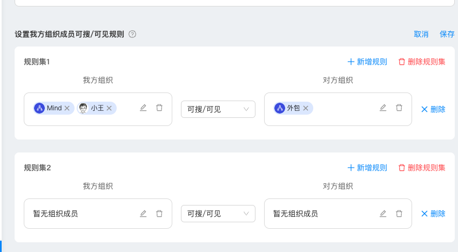Add new rule to 规则集1

coord(367,62)
